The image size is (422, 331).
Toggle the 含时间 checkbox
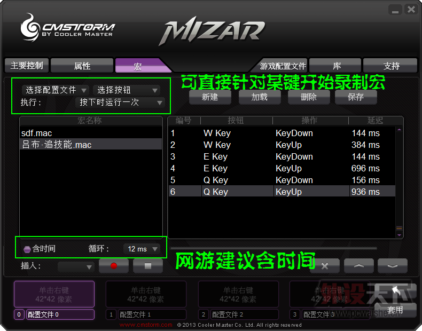[x=27, y=249]
